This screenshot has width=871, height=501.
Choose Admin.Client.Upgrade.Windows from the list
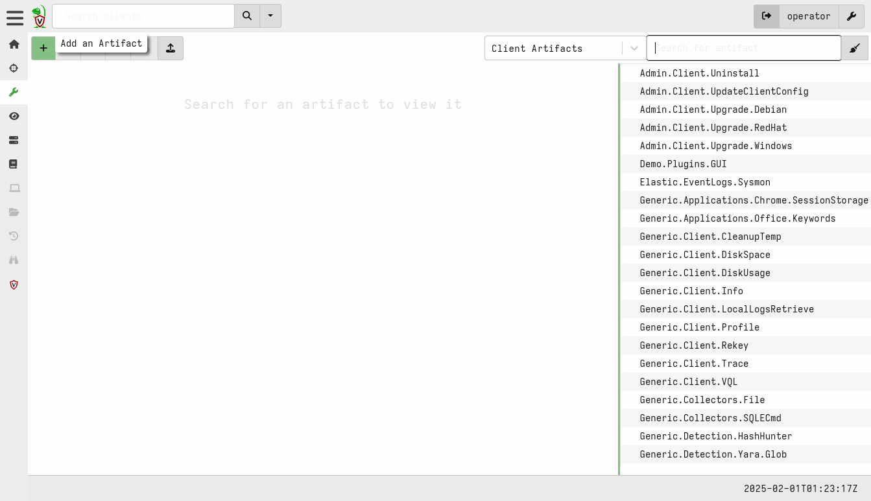[746, 146]
